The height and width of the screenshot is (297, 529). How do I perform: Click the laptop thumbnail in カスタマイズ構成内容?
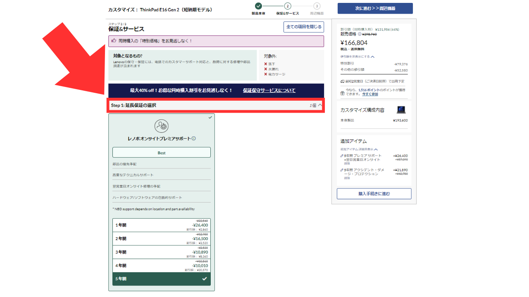[x=401, y=110]
